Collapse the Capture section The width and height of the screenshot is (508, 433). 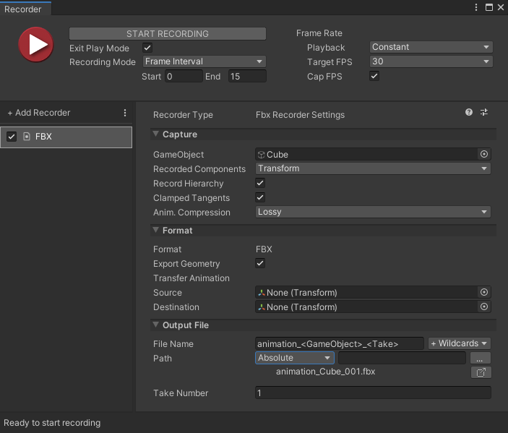(156, 134)
